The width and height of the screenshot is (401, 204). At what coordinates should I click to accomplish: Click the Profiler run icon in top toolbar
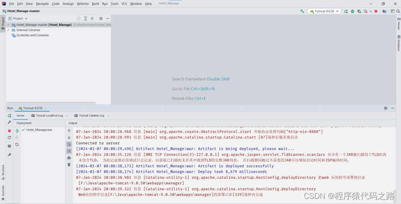pos(366,11)
